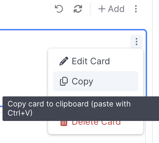Click the Ctrl+V text in tooltip
This screenshot has height=143, width=159.
click(20, 113)
